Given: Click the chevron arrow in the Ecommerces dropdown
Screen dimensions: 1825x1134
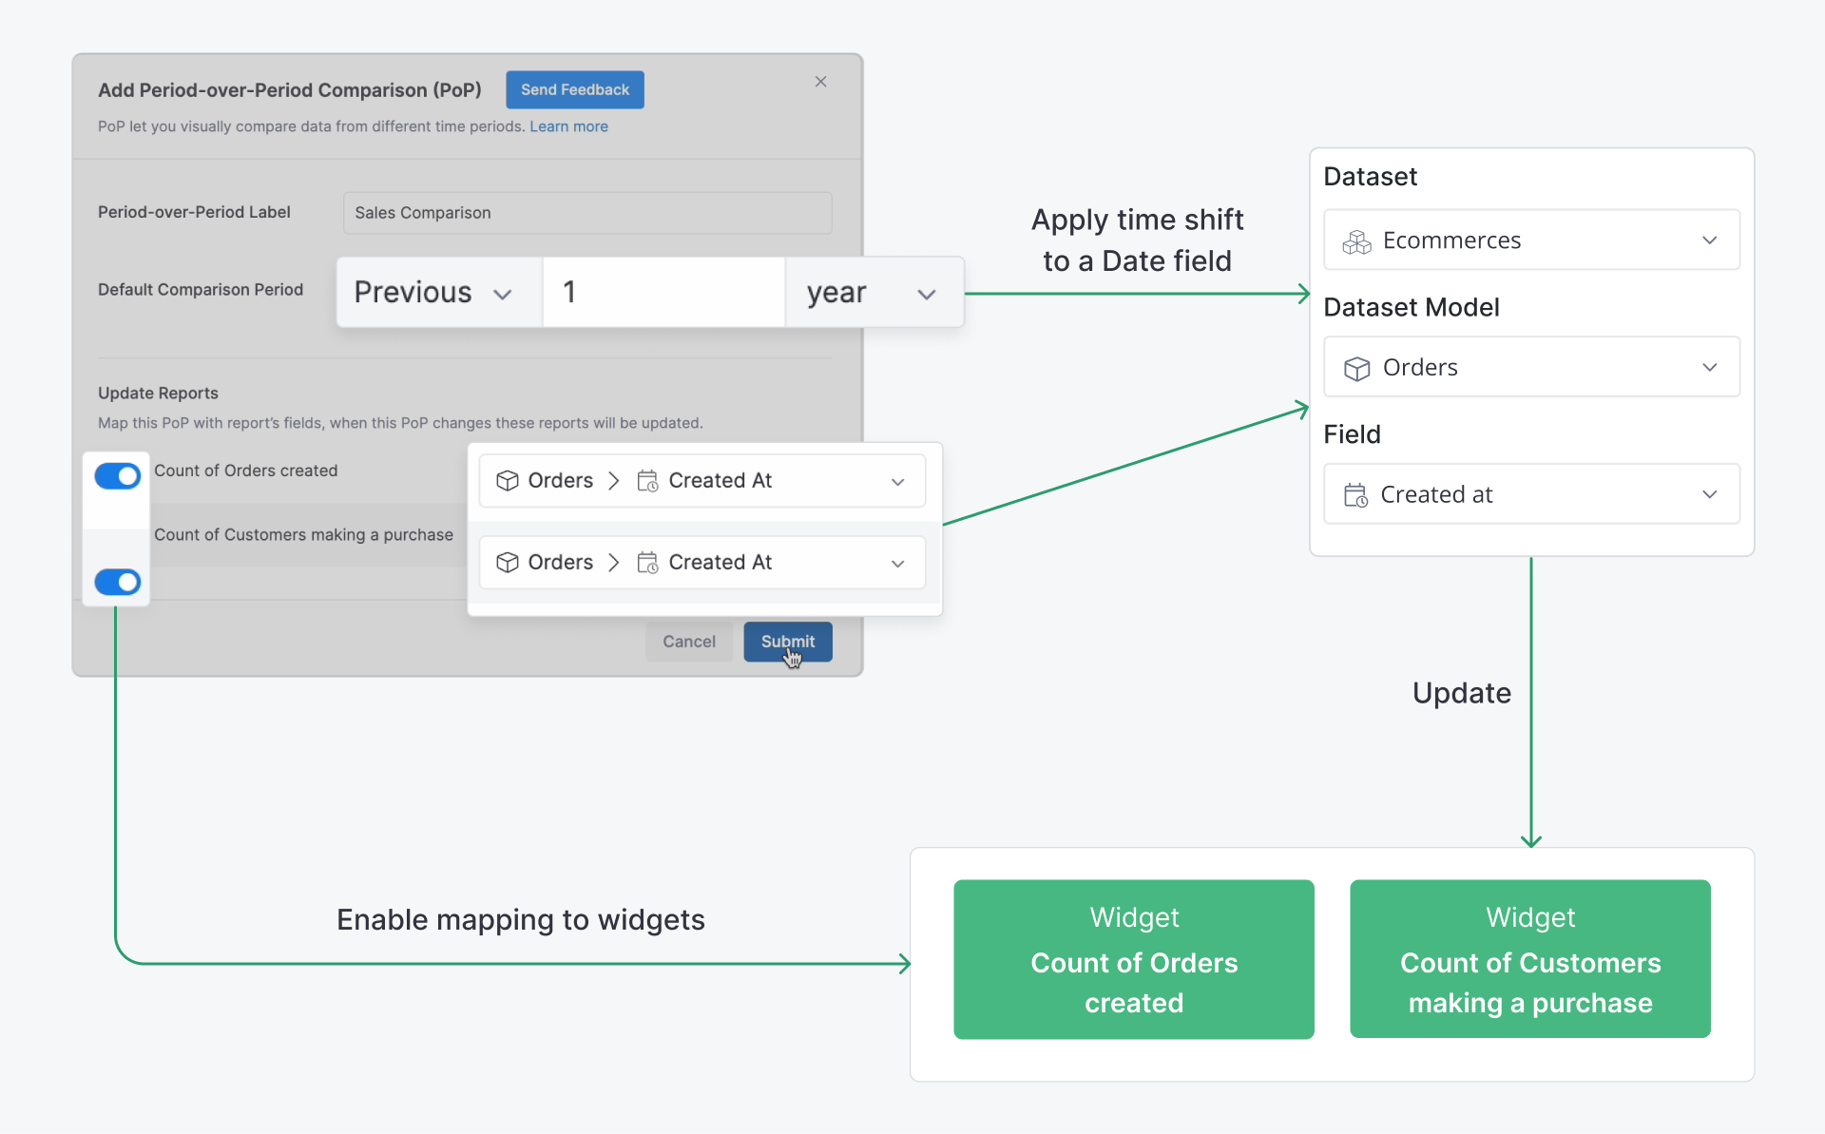Looking at the screenshot, I should pos(1709,240).
